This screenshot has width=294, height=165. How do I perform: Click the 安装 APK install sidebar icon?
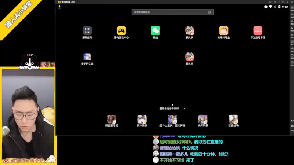[x=292, y=49]
